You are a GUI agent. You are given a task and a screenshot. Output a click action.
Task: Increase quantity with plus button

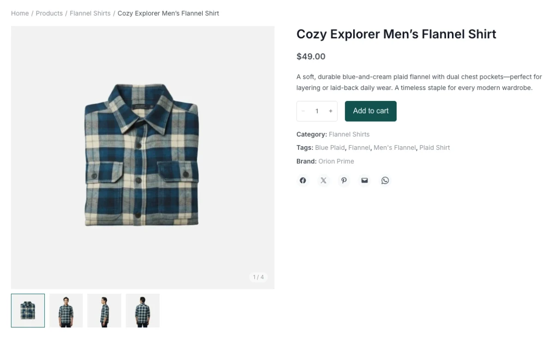click(x=331, y=111)
